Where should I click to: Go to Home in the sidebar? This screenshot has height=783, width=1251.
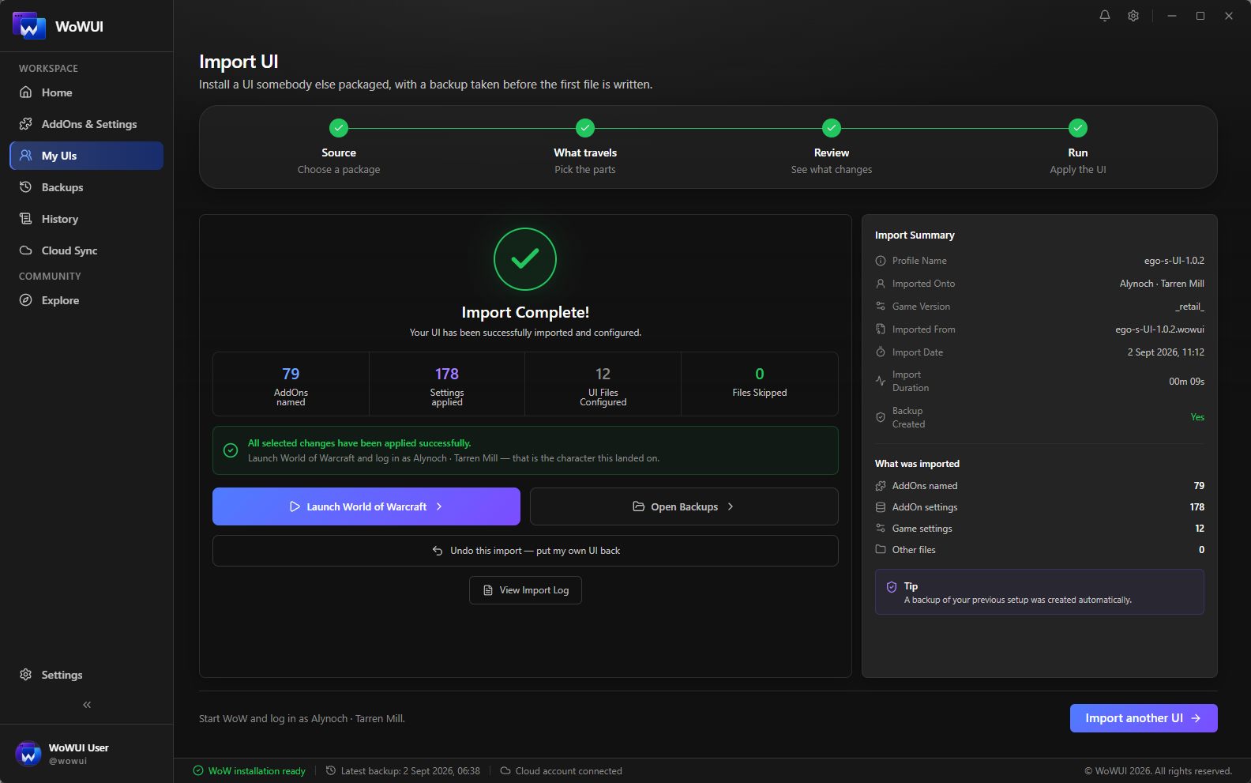86,92
